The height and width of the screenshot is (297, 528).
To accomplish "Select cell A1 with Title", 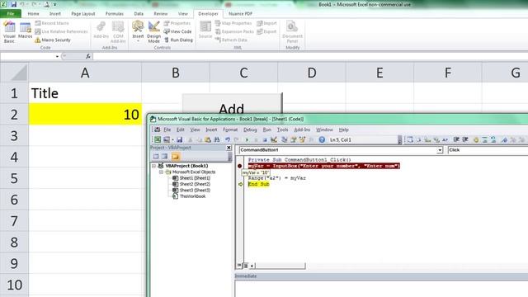I will pyautogui.click(x=85, y=93).
